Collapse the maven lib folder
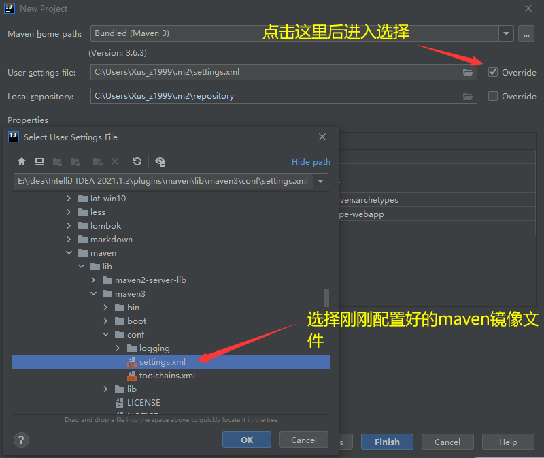The image size is (544, 458). (x=81, y=266)
